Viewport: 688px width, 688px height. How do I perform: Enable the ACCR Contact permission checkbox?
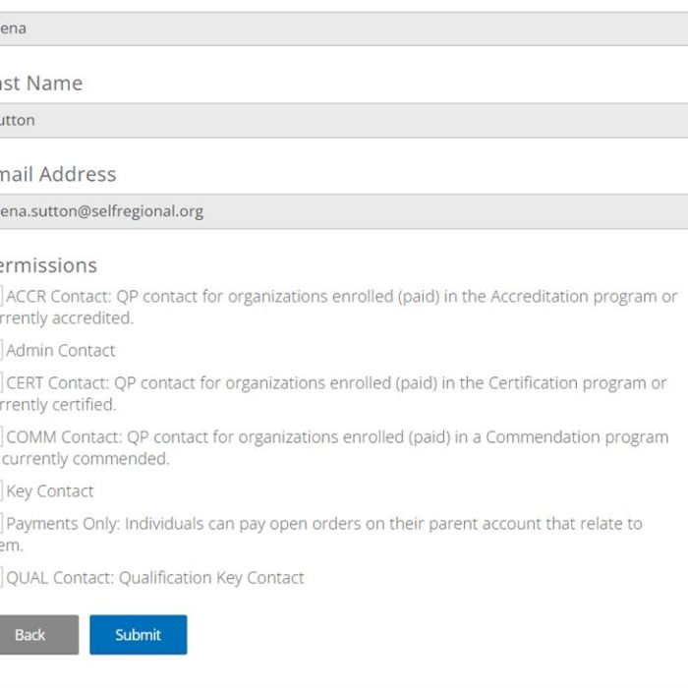click(x=2, y=296)
